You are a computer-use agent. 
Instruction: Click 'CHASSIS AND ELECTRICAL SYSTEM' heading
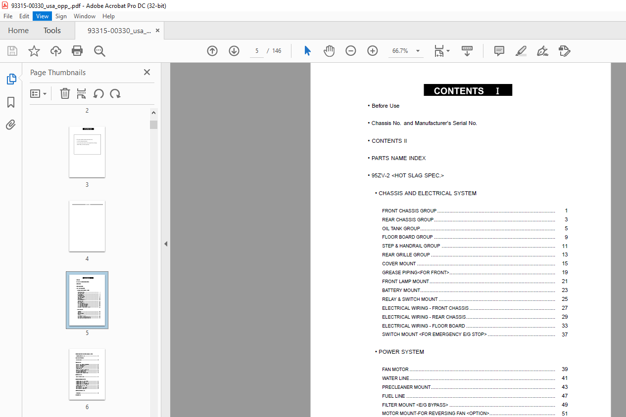428,193
